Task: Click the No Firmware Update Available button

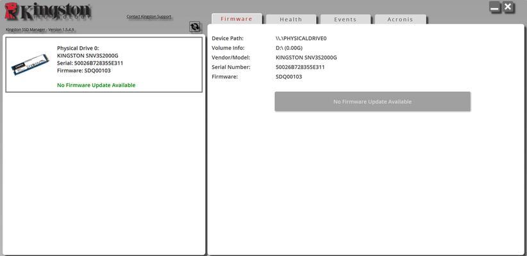Action: pos(372,101)
